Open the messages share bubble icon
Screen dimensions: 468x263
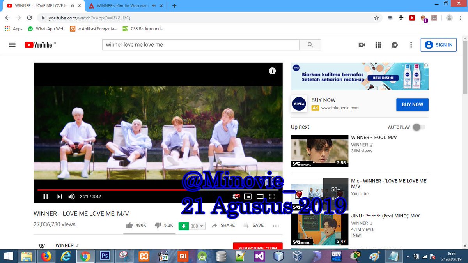(x=394, y=45)
